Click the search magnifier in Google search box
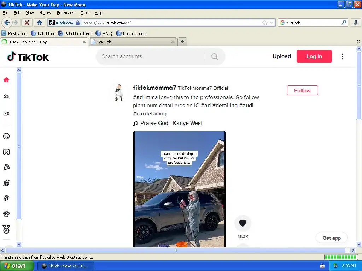The width and height of the screenshot is (362, 271). click(344, 23)
